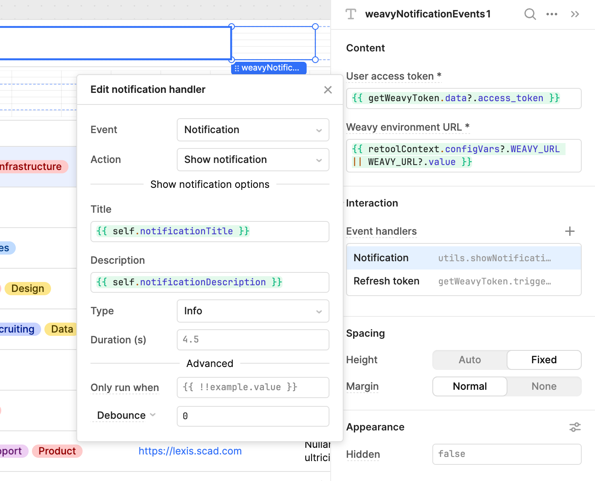
Task: Click the text component icon beside the title
Action: tap(351, 14)
